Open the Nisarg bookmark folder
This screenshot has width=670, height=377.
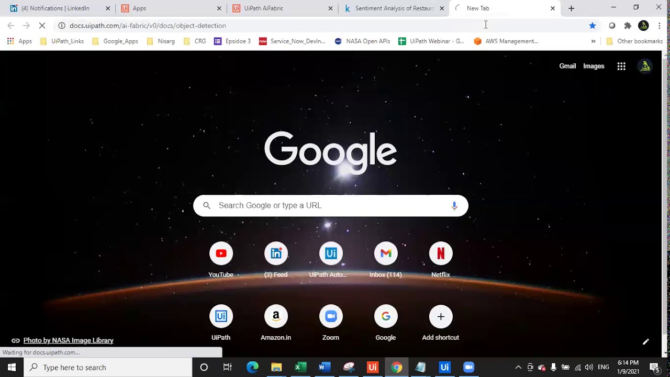[161, 41]
